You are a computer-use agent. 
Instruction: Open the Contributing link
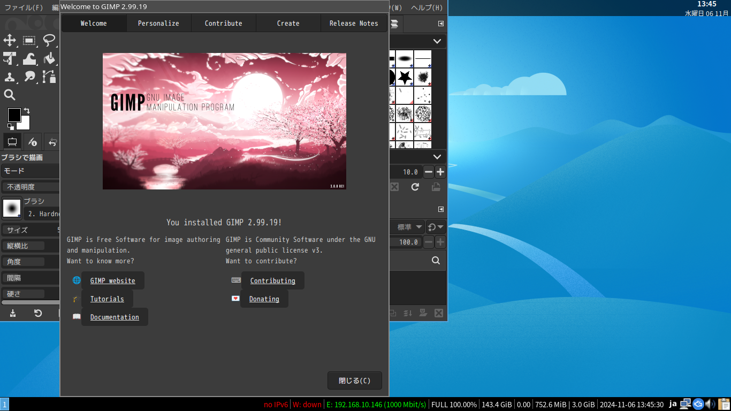273,280
